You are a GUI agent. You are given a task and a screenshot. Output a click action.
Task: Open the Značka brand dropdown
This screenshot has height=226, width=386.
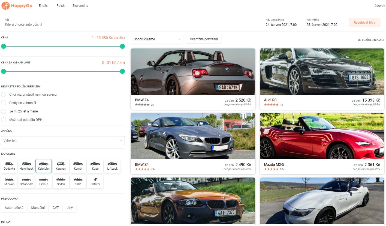[x=63, y=141]
